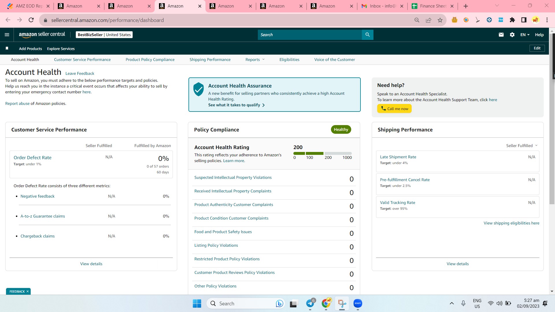Open the settings gear in Seller Central header

click(512, 35)
